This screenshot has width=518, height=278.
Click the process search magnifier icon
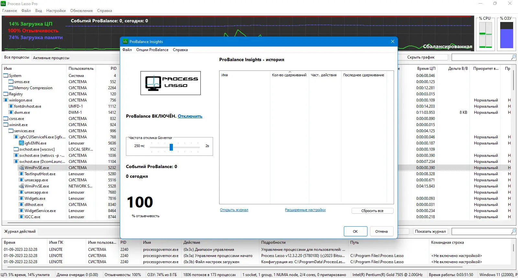513,57
